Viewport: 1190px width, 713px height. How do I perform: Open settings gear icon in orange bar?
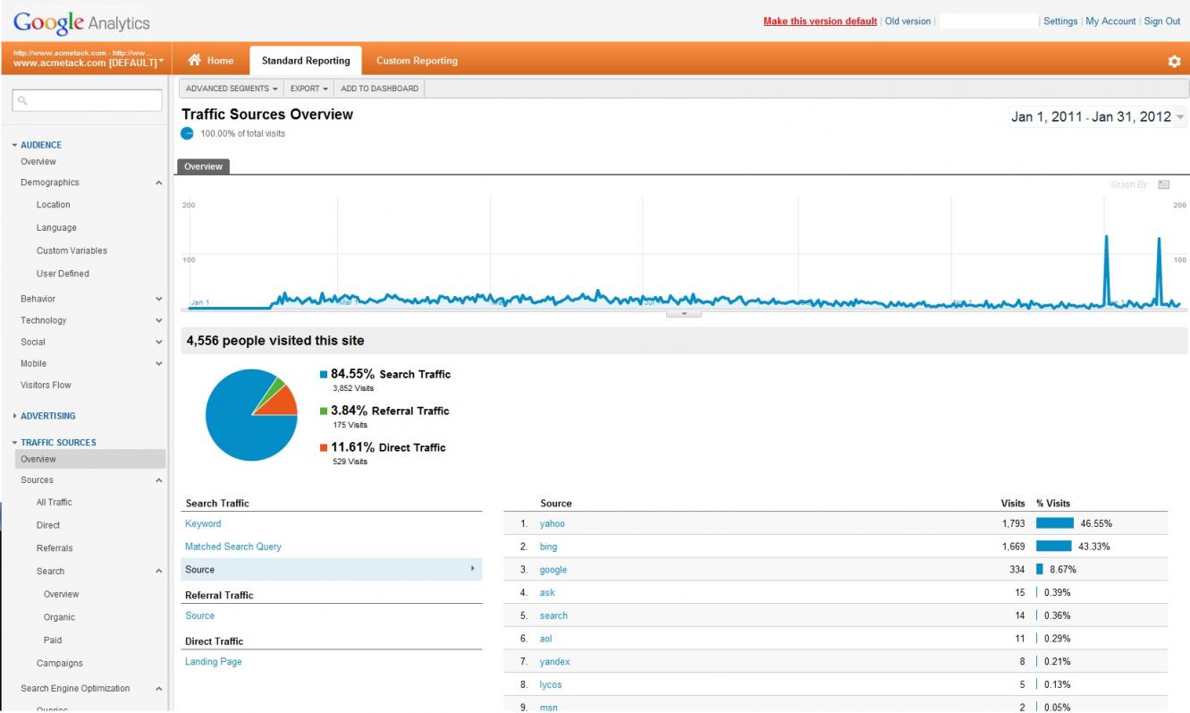tap(1174, 62)
